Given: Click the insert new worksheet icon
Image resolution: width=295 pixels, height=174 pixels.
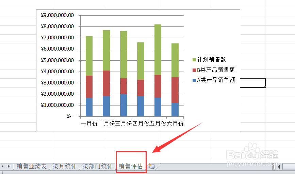Looking at the screenshot, I should tap(152, 166).
